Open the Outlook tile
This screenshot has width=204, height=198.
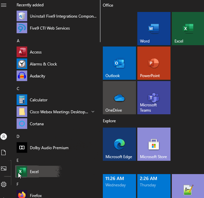[119, 63]
